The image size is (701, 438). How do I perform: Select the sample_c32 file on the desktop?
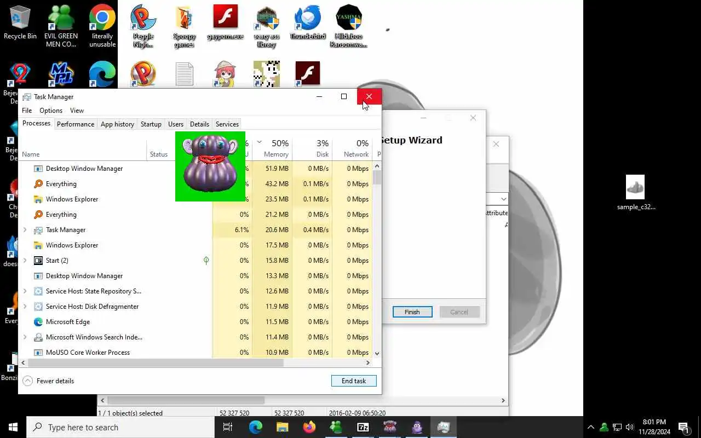click(636, 193)
